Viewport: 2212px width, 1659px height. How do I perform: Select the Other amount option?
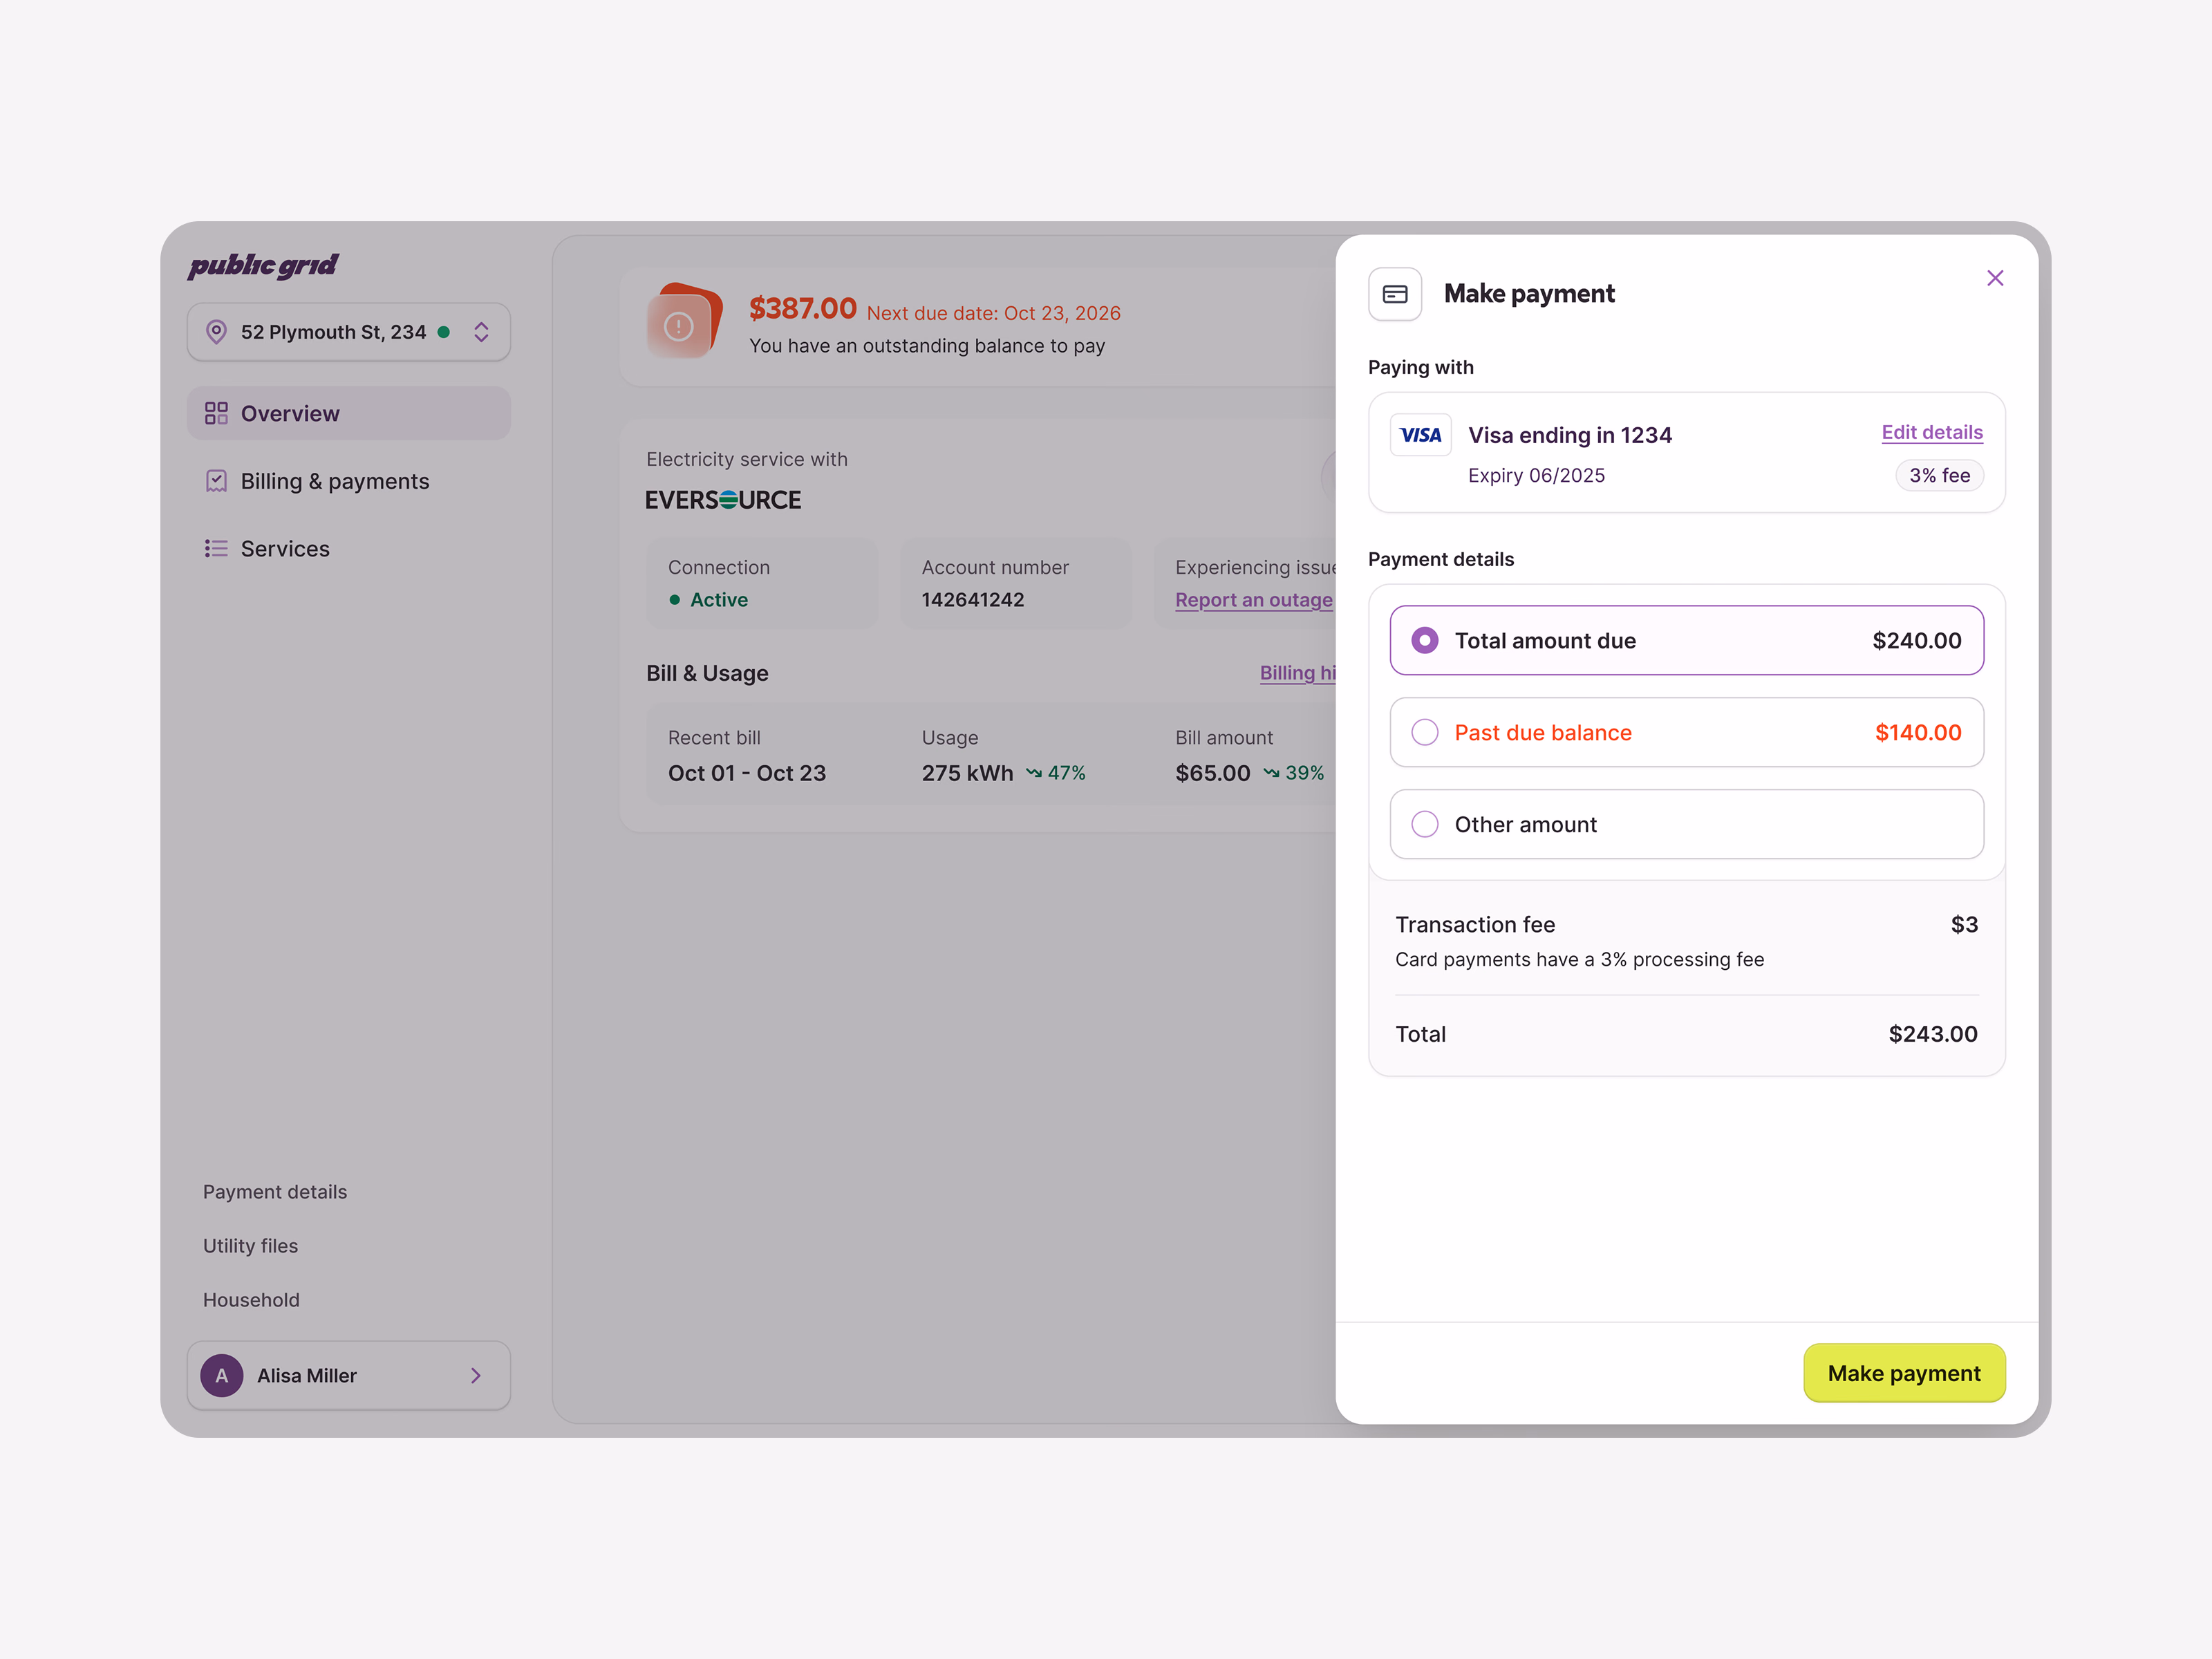click(x=1686, y=825)
